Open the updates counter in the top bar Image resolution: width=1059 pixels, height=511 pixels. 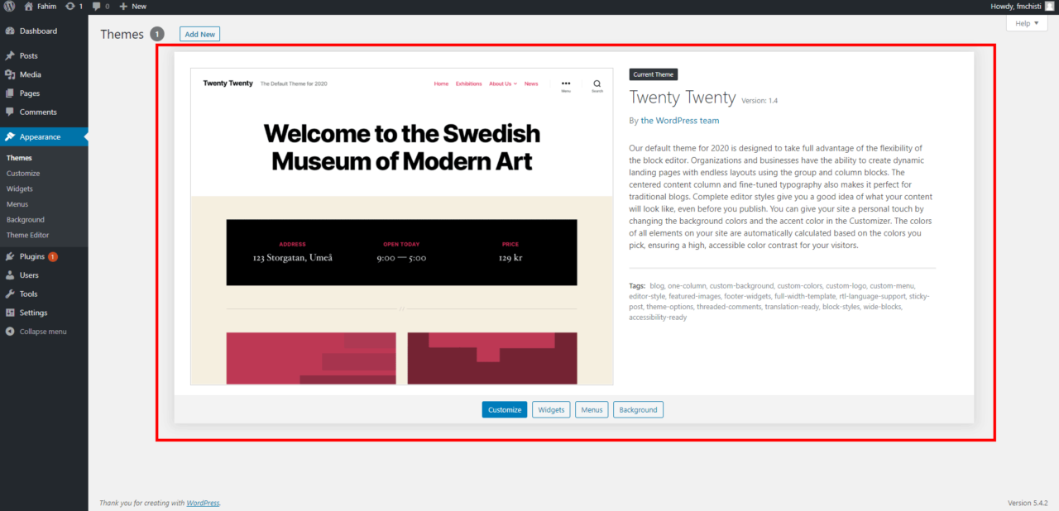click(71, 6)
